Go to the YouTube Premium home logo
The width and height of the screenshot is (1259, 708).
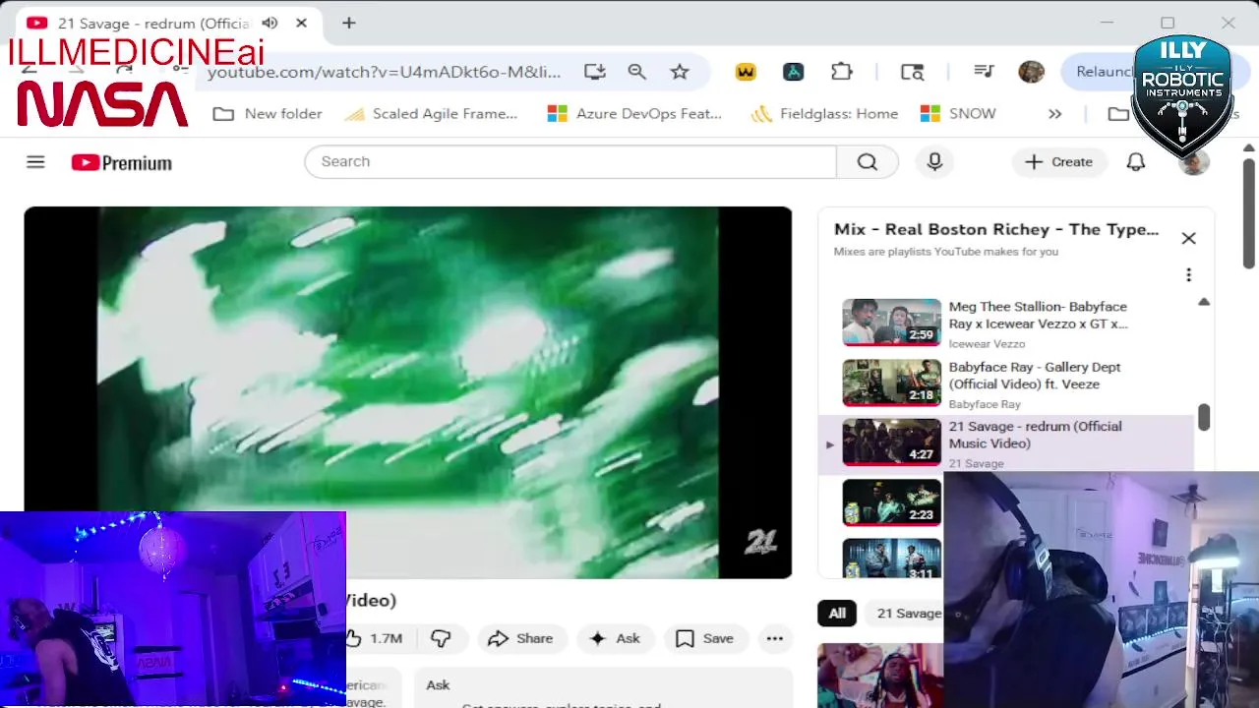pyautogui.click(x=121, y=162)
